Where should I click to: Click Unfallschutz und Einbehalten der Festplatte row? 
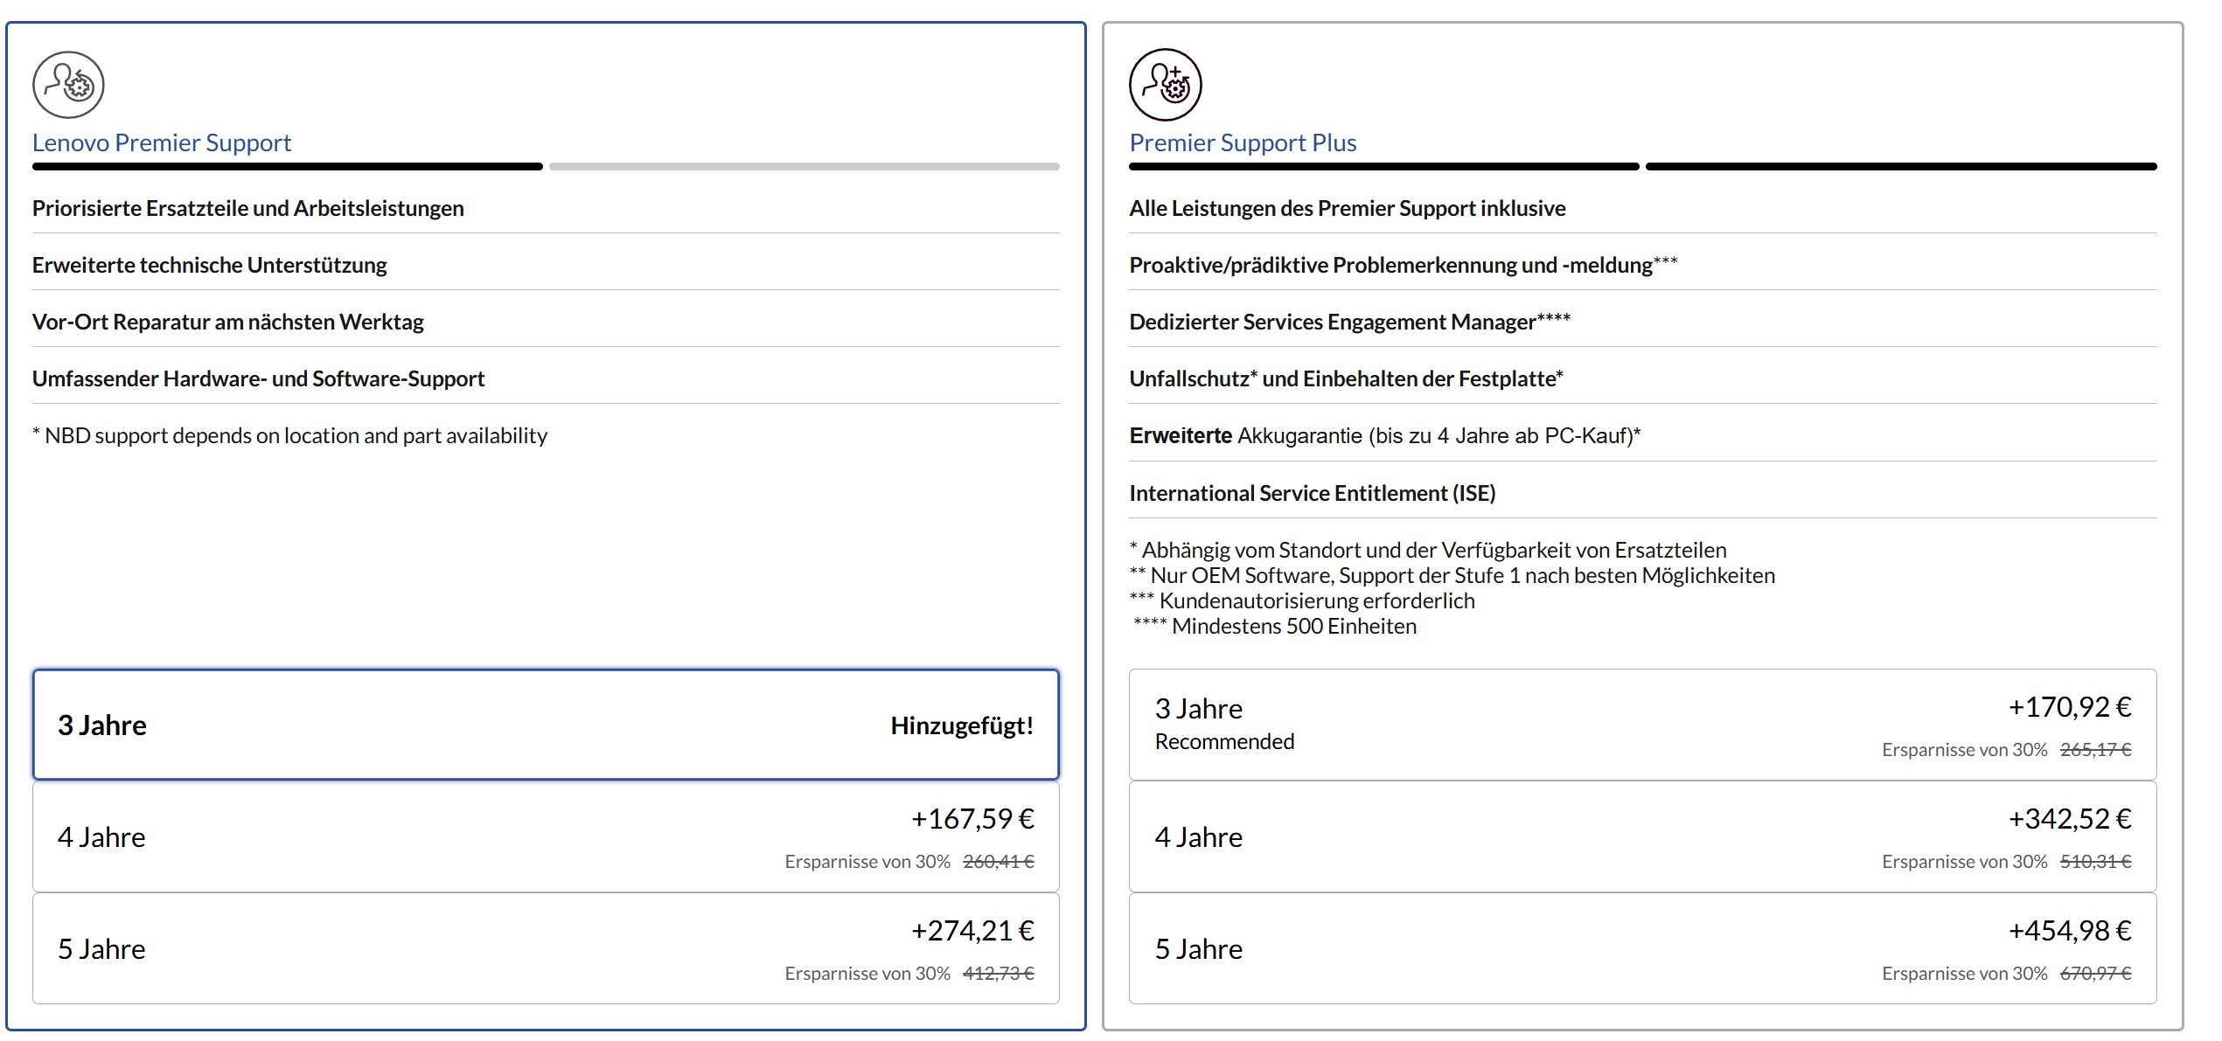[x=1345, y=378]
